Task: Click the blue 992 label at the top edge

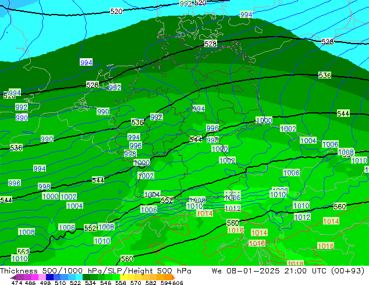Action: click(186, 3)
